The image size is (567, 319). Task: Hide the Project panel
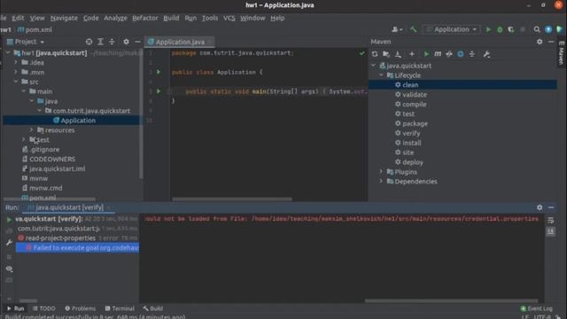[137, 42]
